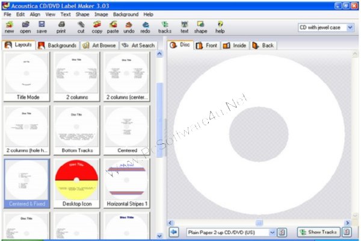Copy selection with the copy icon
The height and width of the screenshot is (241, 361).
tap(97, 27)
